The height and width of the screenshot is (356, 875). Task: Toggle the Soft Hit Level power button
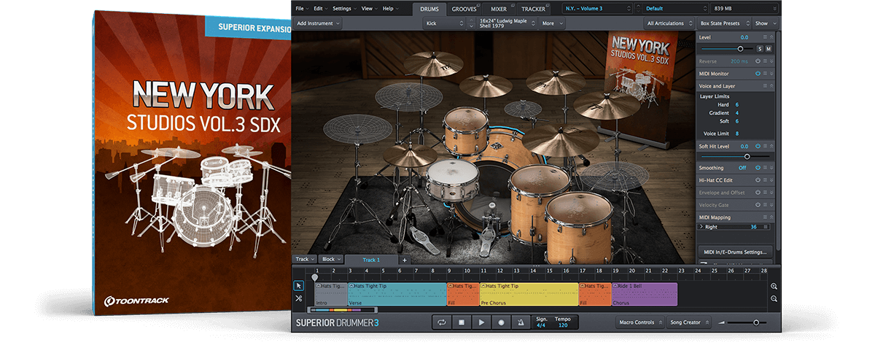pos(758,147)
